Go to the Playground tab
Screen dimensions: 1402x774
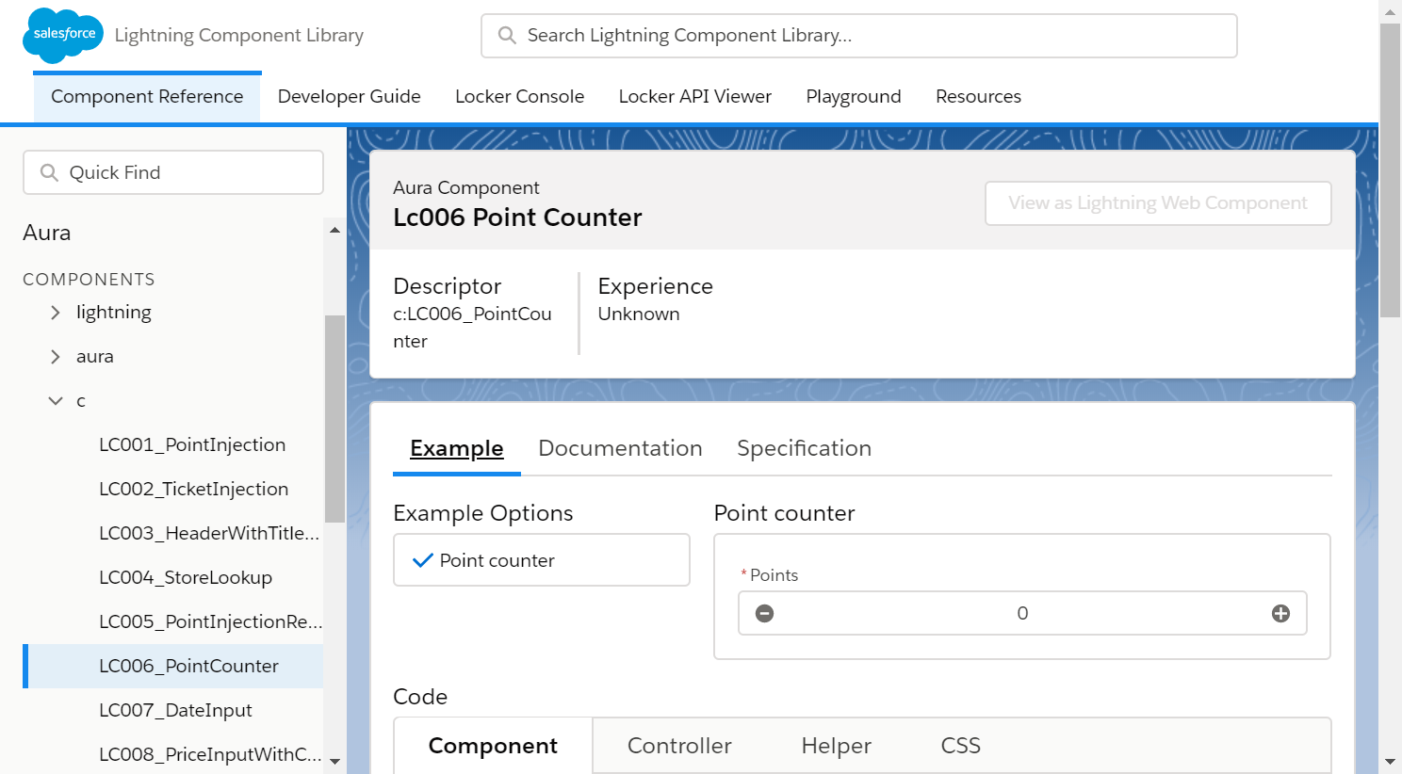pyautogui.click(x=854, y=97)
